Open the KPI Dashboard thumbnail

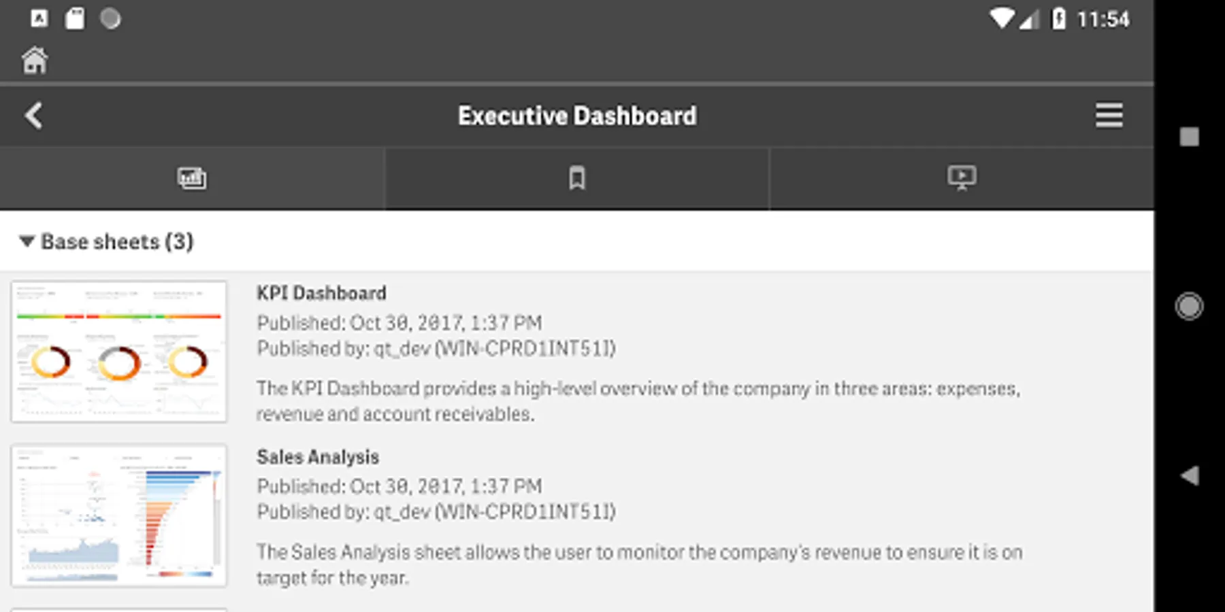point(119,352)
